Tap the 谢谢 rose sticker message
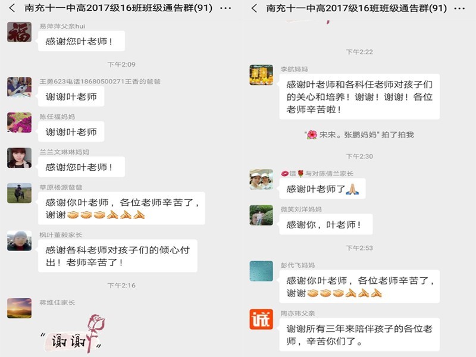 73,333
